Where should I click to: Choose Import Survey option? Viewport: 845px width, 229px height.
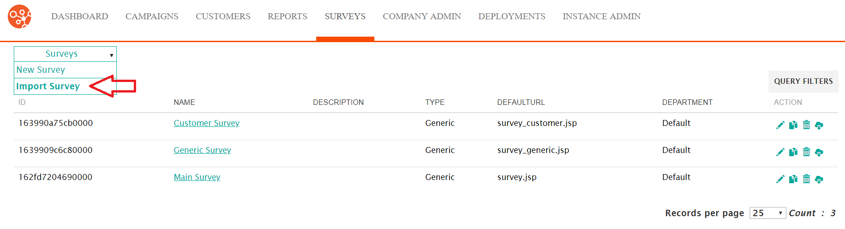point(48,86)
